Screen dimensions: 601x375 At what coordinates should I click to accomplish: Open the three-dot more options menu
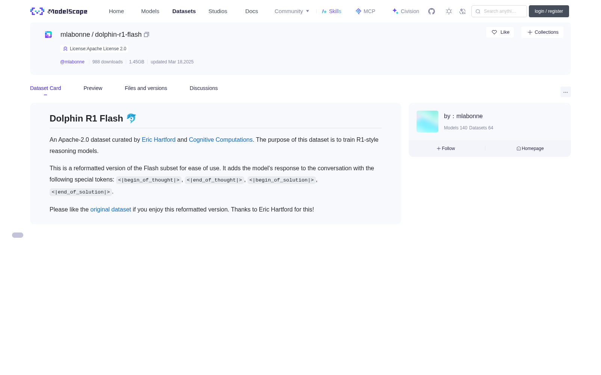[x=566, y=92]
